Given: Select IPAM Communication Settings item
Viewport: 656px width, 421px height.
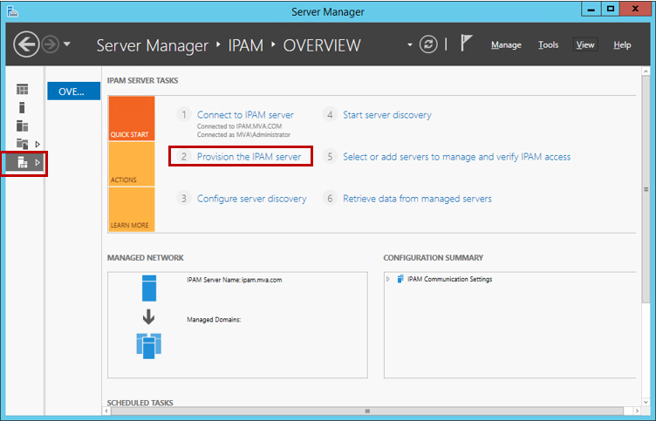Looking at the screenshot, I should click(450, 279).
